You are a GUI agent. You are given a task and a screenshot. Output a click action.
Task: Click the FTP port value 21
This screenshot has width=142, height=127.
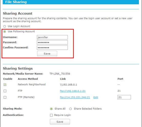(x=119, y=91)
